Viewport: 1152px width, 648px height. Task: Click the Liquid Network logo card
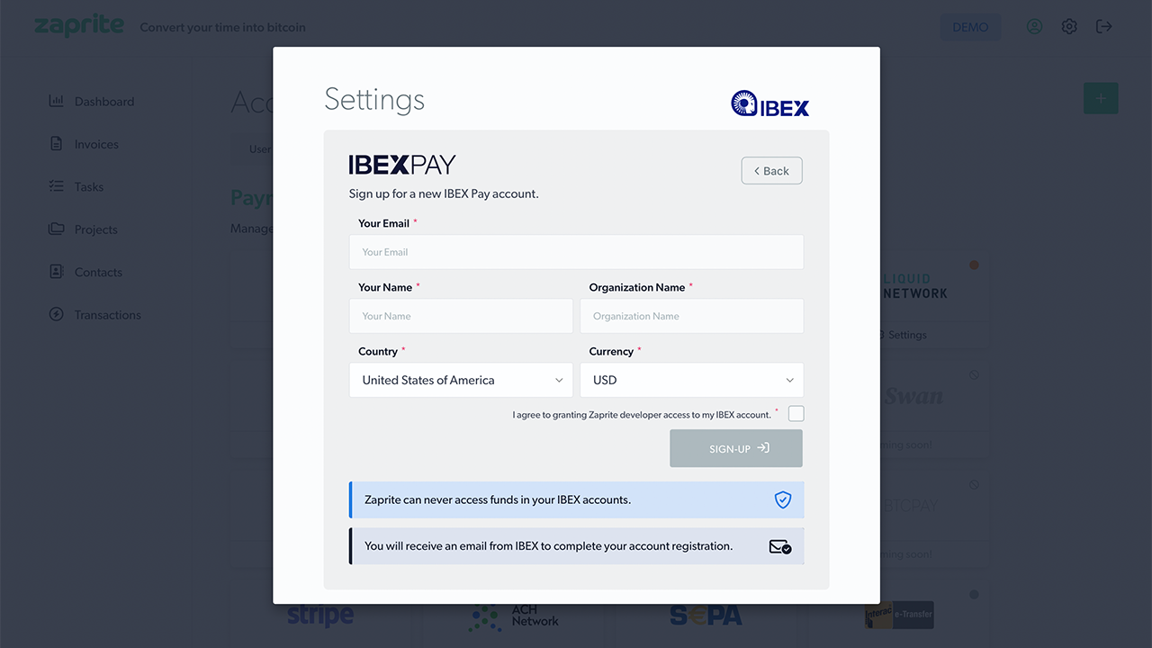(914, 286)
